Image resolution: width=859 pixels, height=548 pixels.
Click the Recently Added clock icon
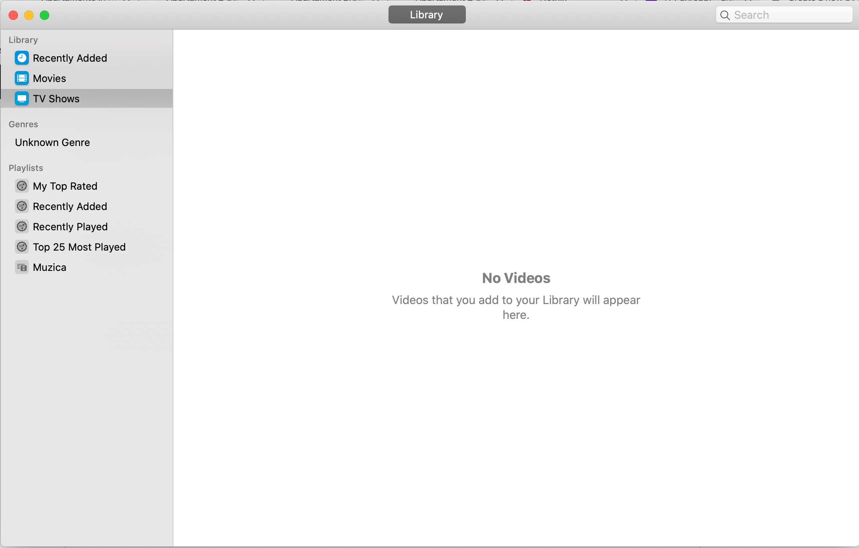coord(22,58)
